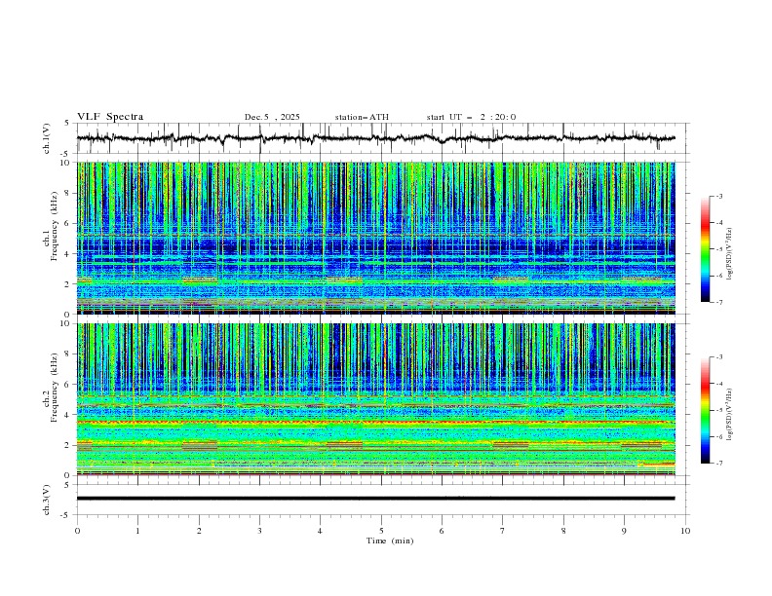Click the 10 minute tick label on time axis

click(685, 531)
